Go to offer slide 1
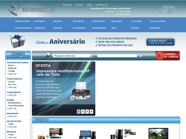This screenshot has height=139, width=186. pos(79,111)
